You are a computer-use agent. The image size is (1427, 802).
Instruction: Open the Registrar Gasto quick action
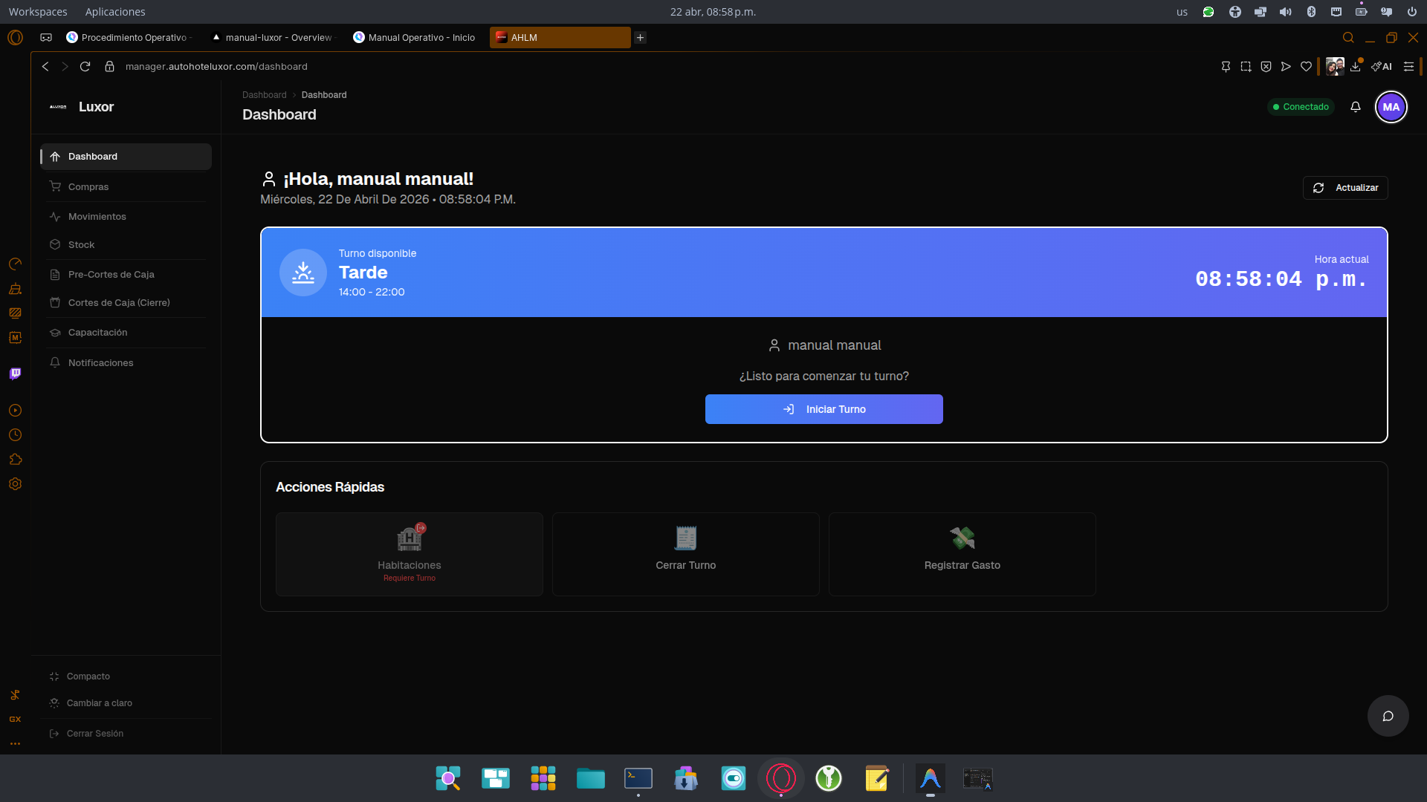coord(962,554)
